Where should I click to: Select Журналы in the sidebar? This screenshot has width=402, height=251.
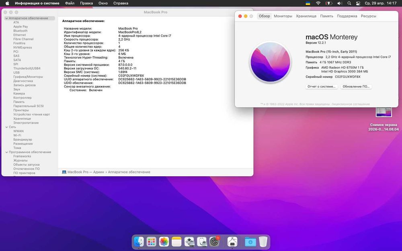click(x=20, y=160)
